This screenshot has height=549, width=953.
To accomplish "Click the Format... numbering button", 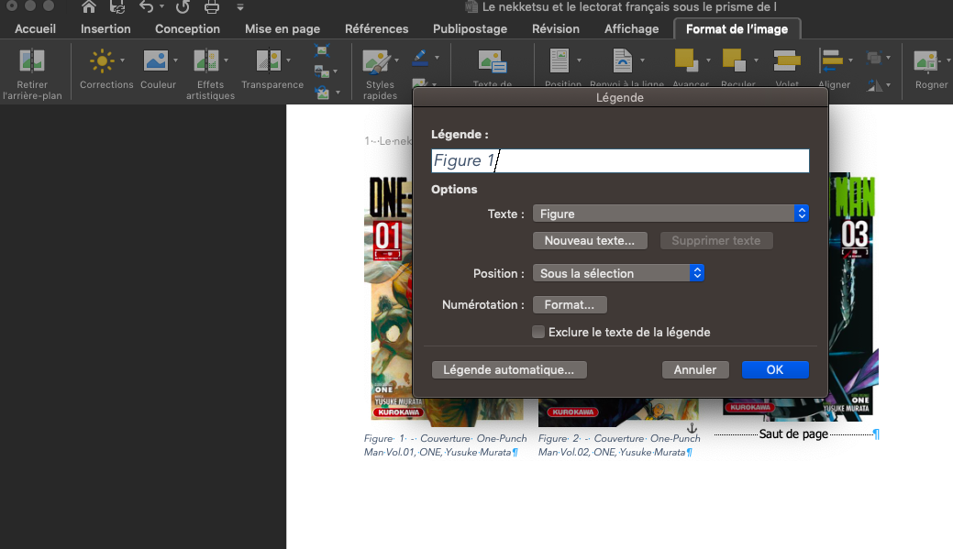I will click(x=570, y=305).
